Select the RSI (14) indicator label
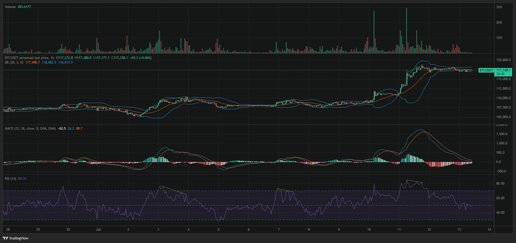This screenshot has height=243, width=516. pyautogui.click(x=10, y=179)
